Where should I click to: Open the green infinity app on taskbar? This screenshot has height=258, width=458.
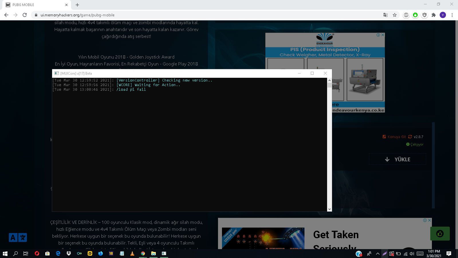coord(79,253)
